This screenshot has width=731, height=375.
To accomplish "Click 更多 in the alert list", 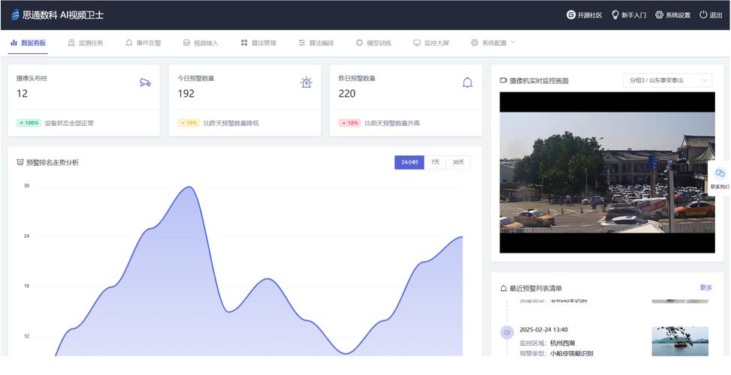I will point(705,288).
